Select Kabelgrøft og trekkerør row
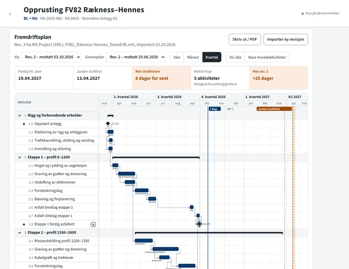This screenshot has width=349, height=269. pos(57,258)
